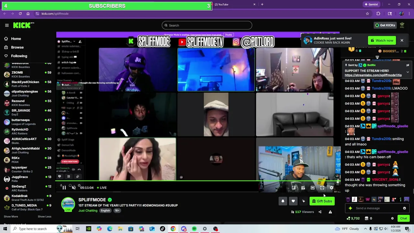This screenshot has width=414, height=233.
Task: Bookmark this page with star
Action: [x=367, y=14]
